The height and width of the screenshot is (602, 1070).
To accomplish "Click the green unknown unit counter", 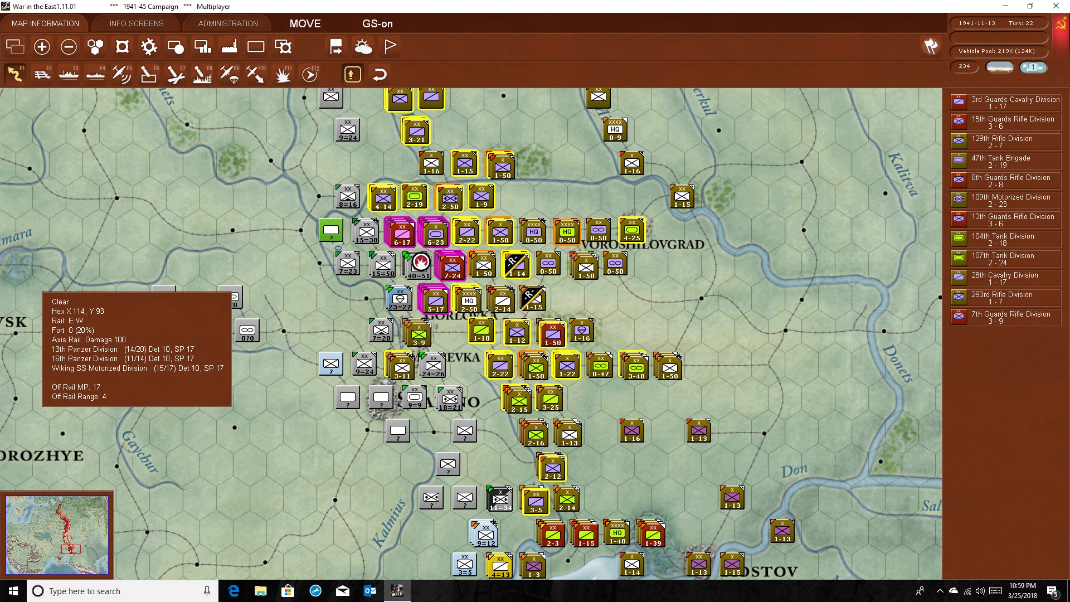I will point(331,230).
